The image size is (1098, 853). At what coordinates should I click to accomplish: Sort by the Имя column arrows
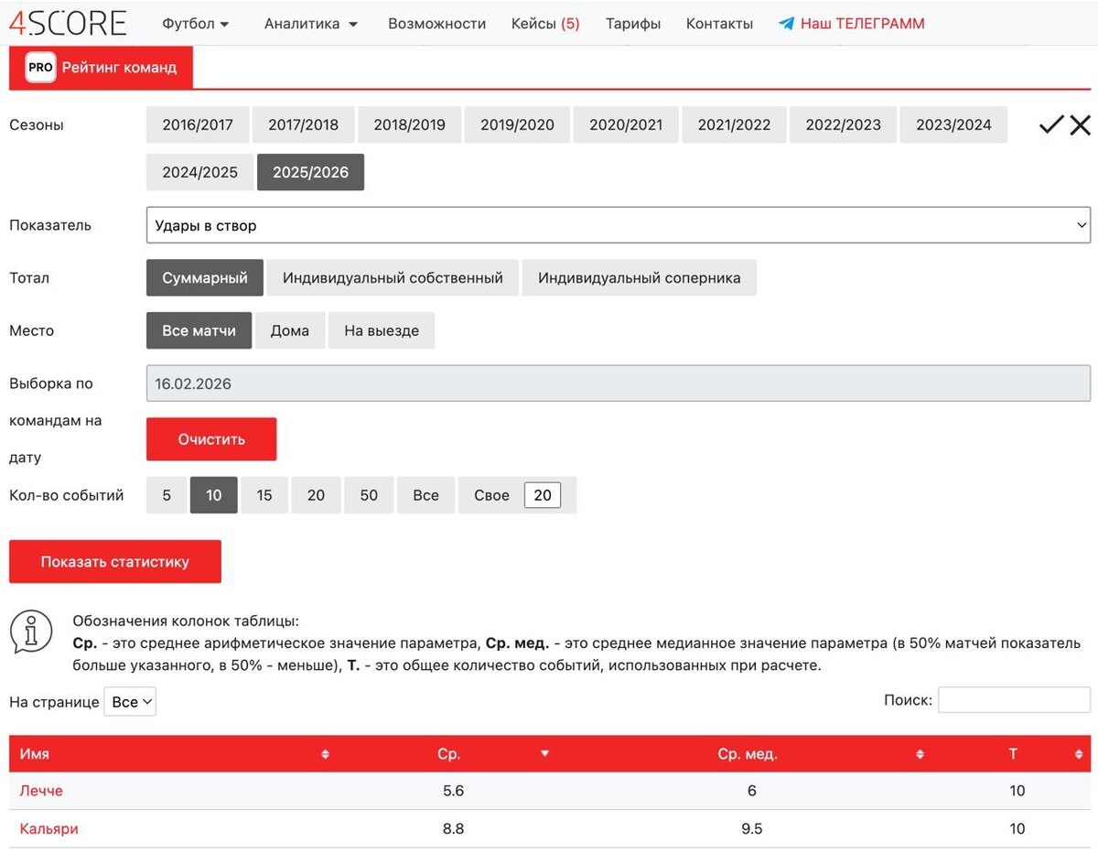click(325, 754)
